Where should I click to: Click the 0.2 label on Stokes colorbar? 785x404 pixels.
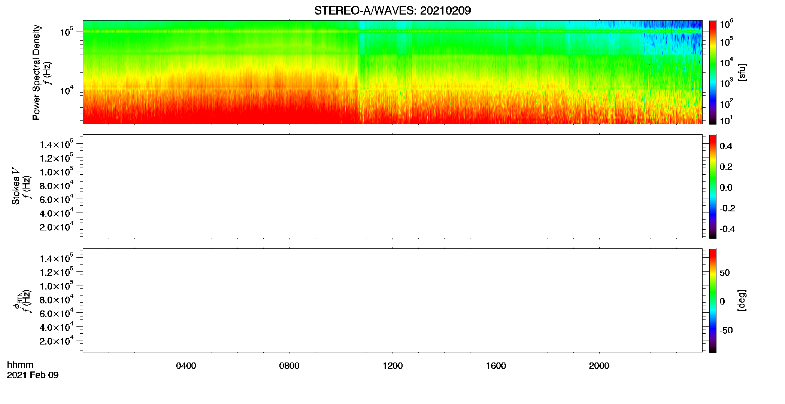point(726,167)
